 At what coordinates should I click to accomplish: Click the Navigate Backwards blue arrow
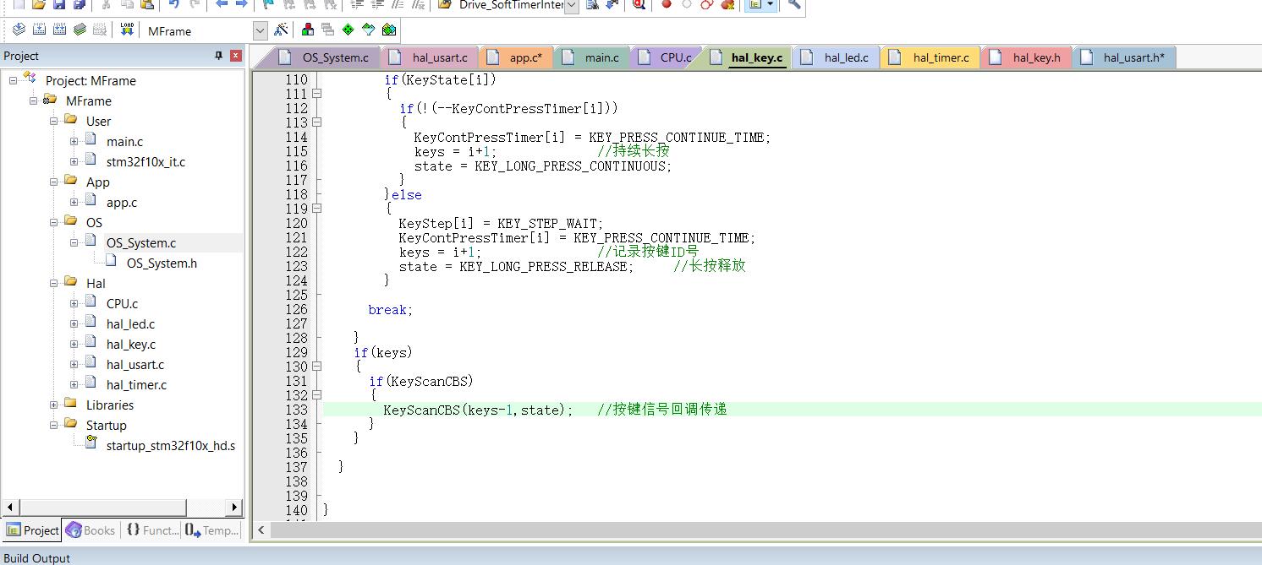(222, 4)
